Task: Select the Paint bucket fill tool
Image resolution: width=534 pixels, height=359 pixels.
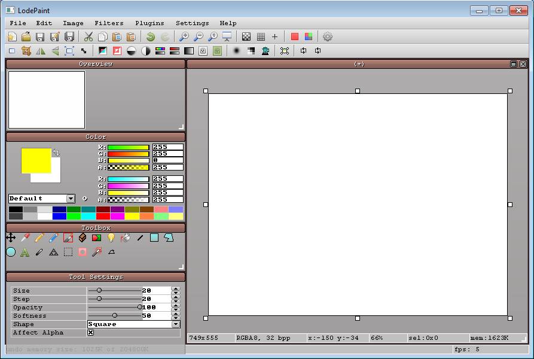Action: [x=124, y=238]
